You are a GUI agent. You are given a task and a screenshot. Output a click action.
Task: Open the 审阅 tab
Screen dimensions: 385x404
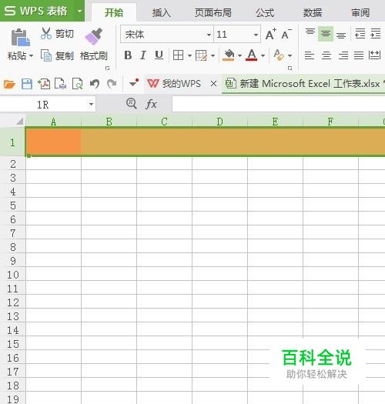coord(360,12)
